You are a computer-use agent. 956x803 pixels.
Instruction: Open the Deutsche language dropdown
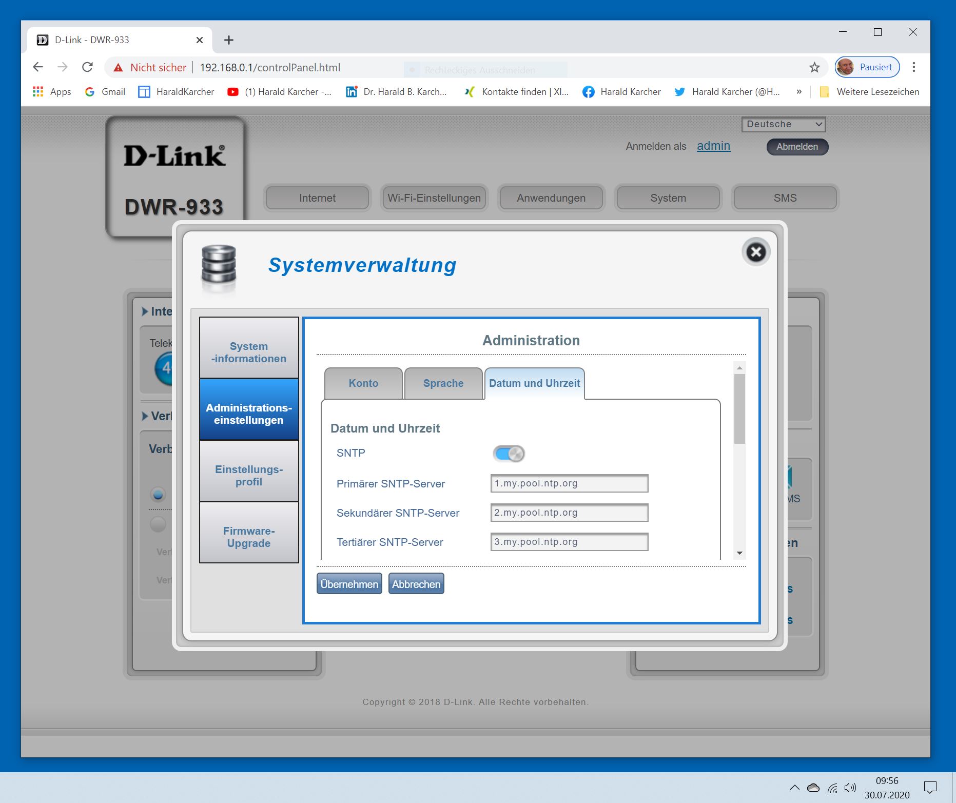(x=783, y=124)
